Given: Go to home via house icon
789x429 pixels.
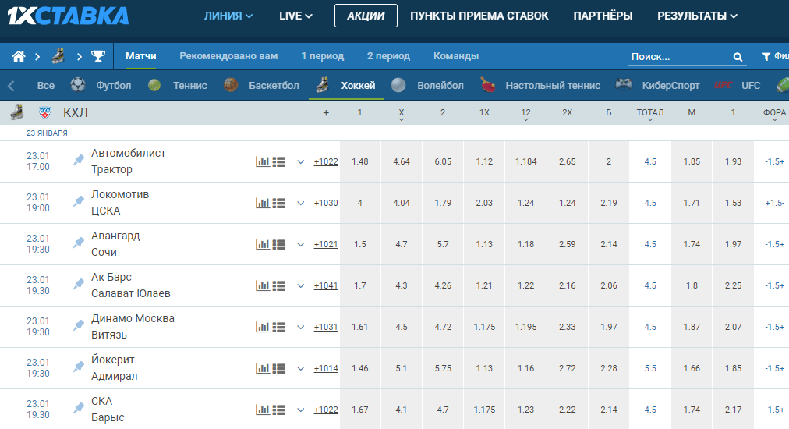Looking at the screenshot, I should click(19, 56).
